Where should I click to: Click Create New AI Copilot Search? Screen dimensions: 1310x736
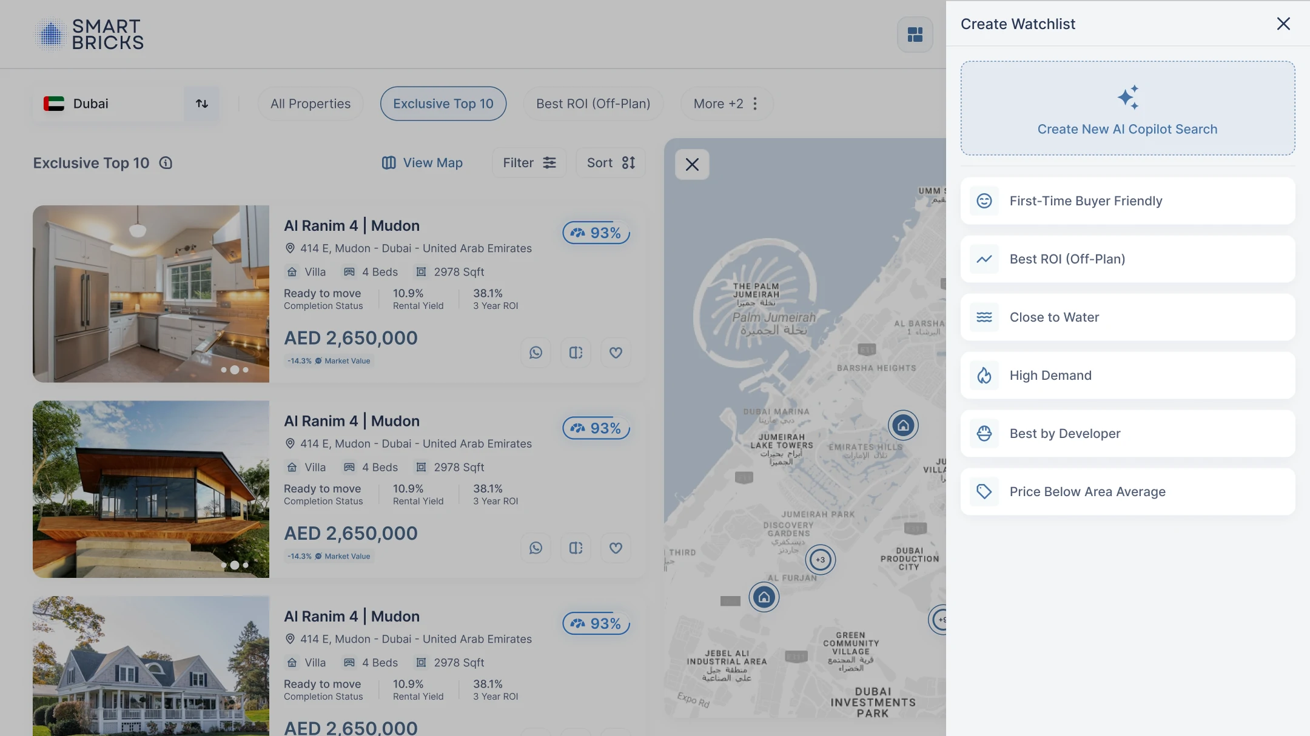tap(1127, 108)
